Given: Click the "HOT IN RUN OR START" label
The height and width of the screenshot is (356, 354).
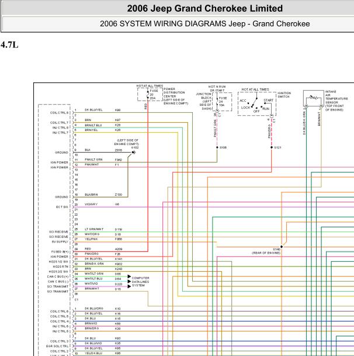Looking at the screenshot, I should coord(217,88).
